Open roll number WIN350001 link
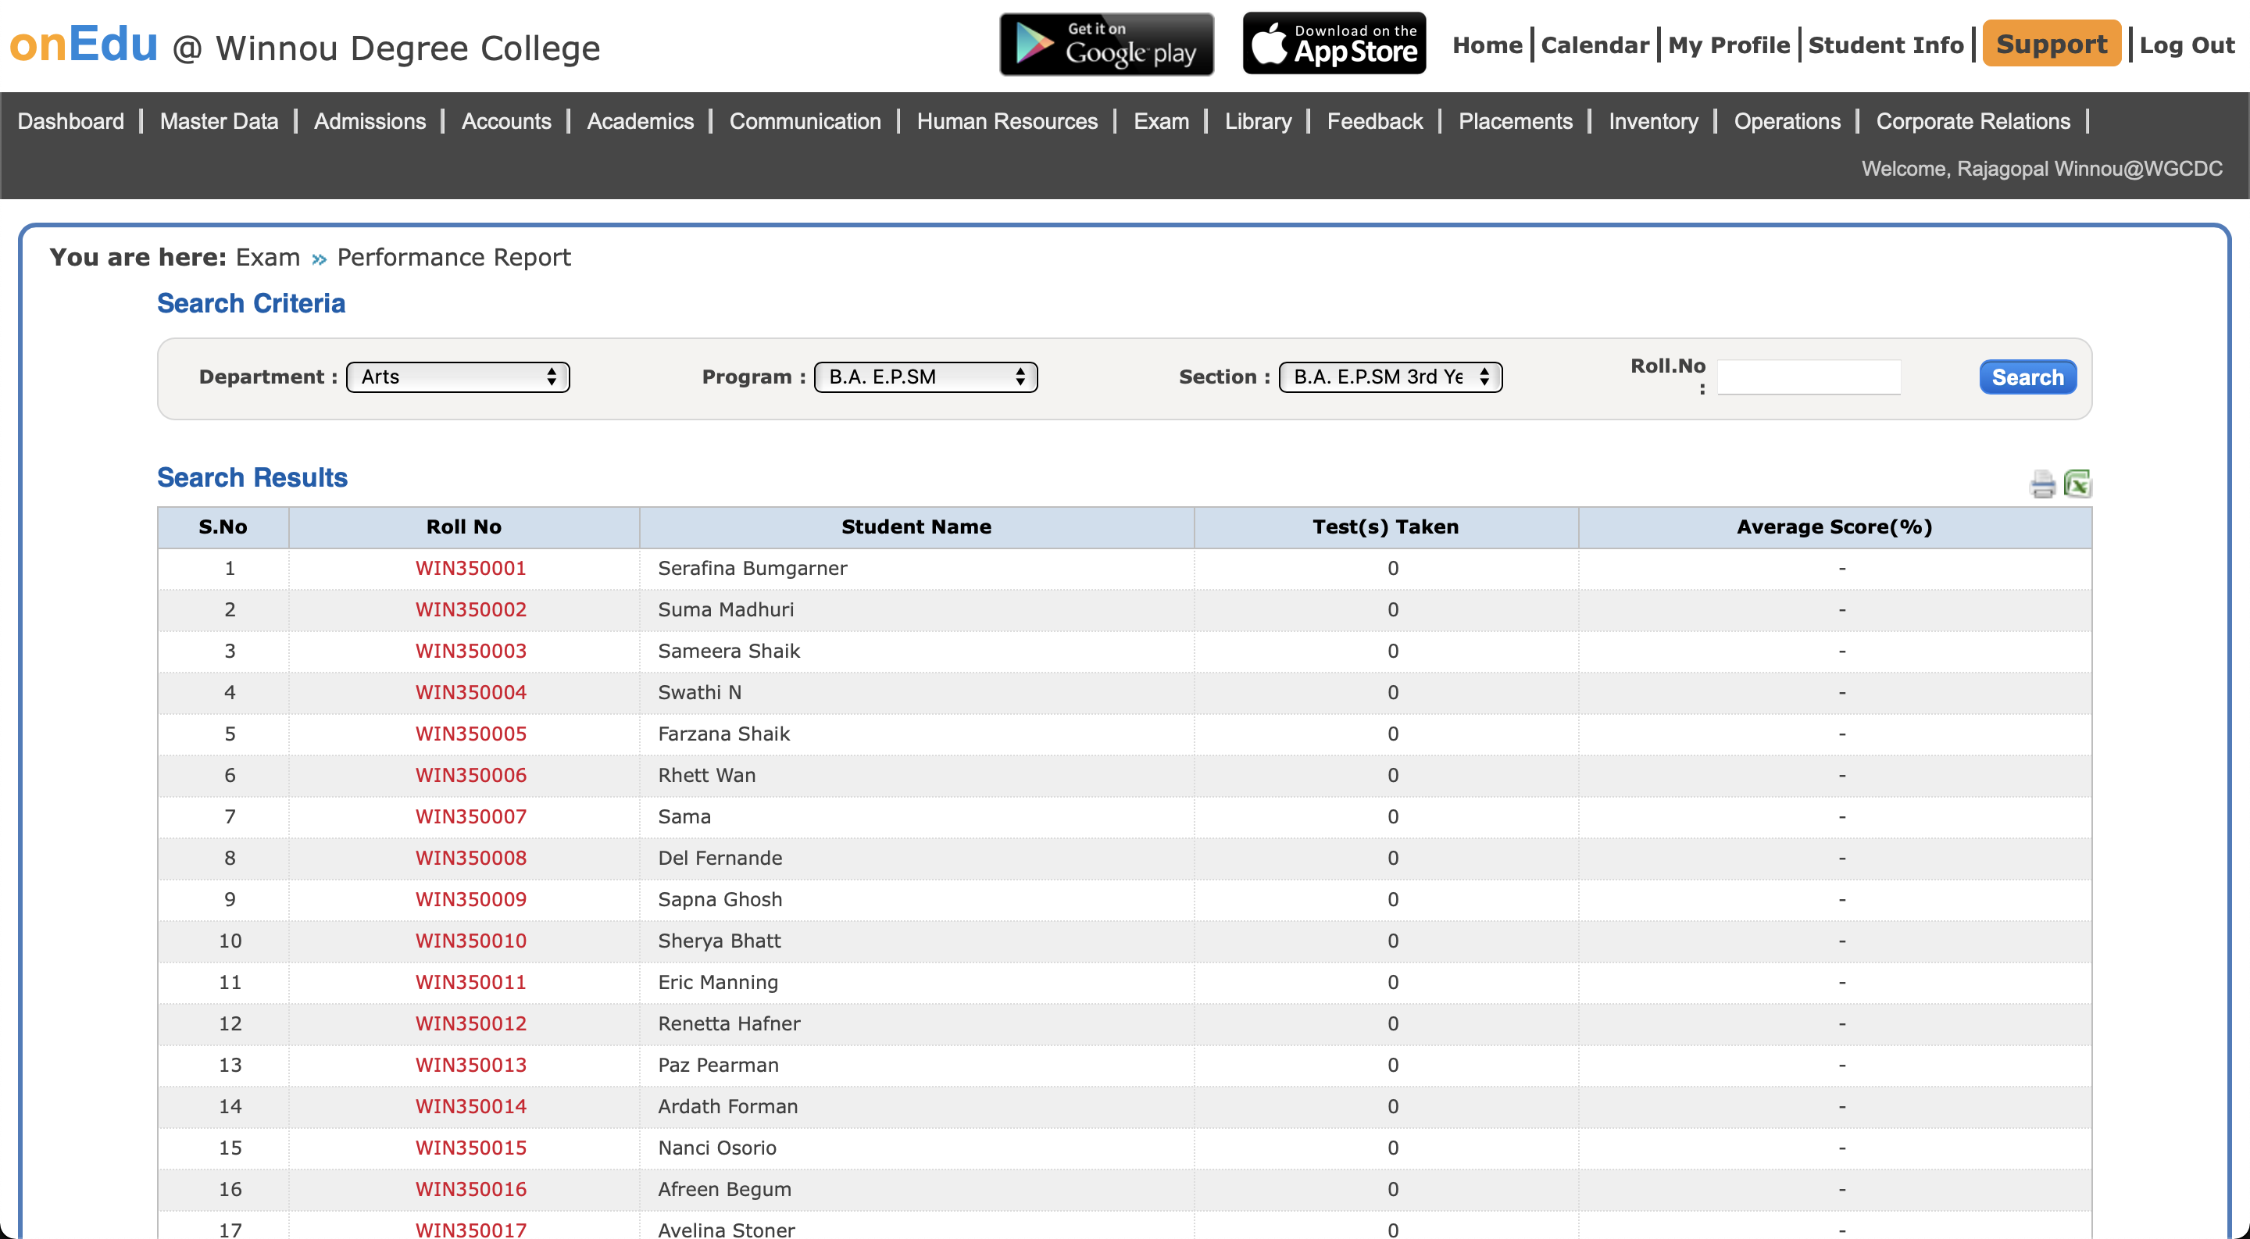This screenshot has height=1239, width=2250. (471, 569)
